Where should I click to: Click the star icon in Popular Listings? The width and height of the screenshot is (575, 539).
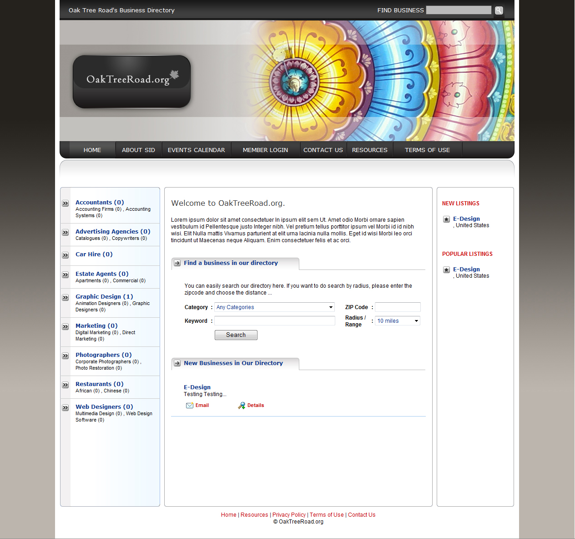tap(446, 270)
